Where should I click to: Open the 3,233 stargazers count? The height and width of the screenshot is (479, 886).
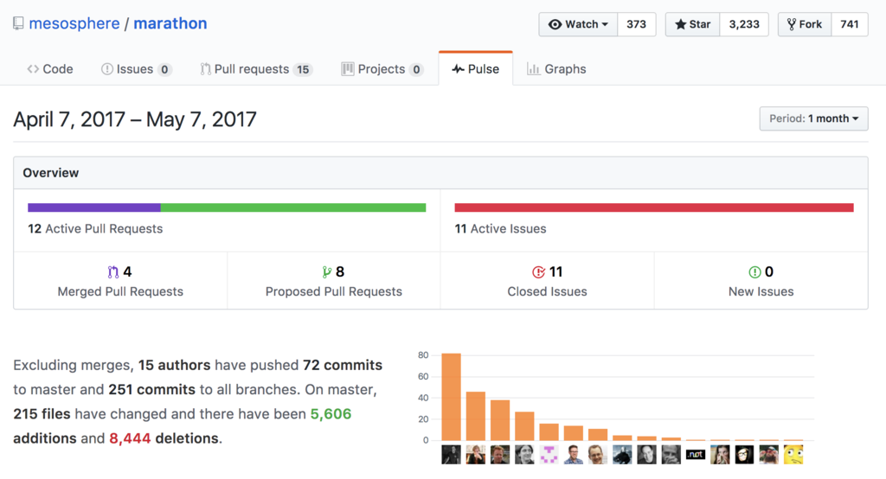point(744,24)
